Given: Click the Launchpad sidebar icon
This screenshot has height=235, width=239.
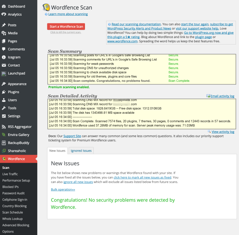Looking at the screenshot, I should coord(4,73).
